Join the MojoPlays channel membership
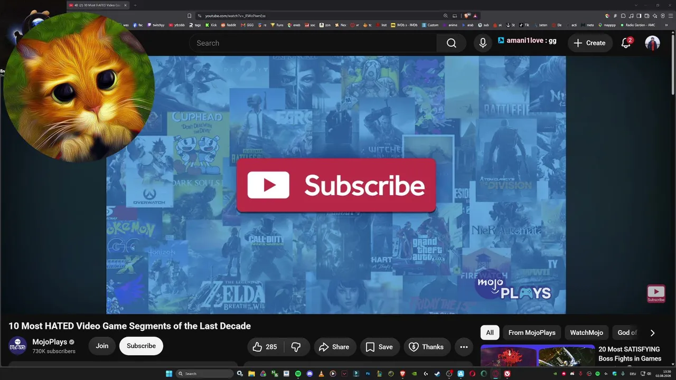 pos(102,346)
